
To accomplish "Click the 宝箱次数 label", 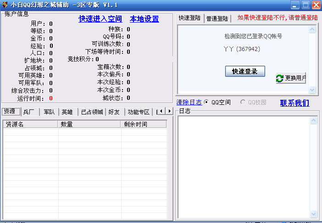I will click(x=111, y=67).
